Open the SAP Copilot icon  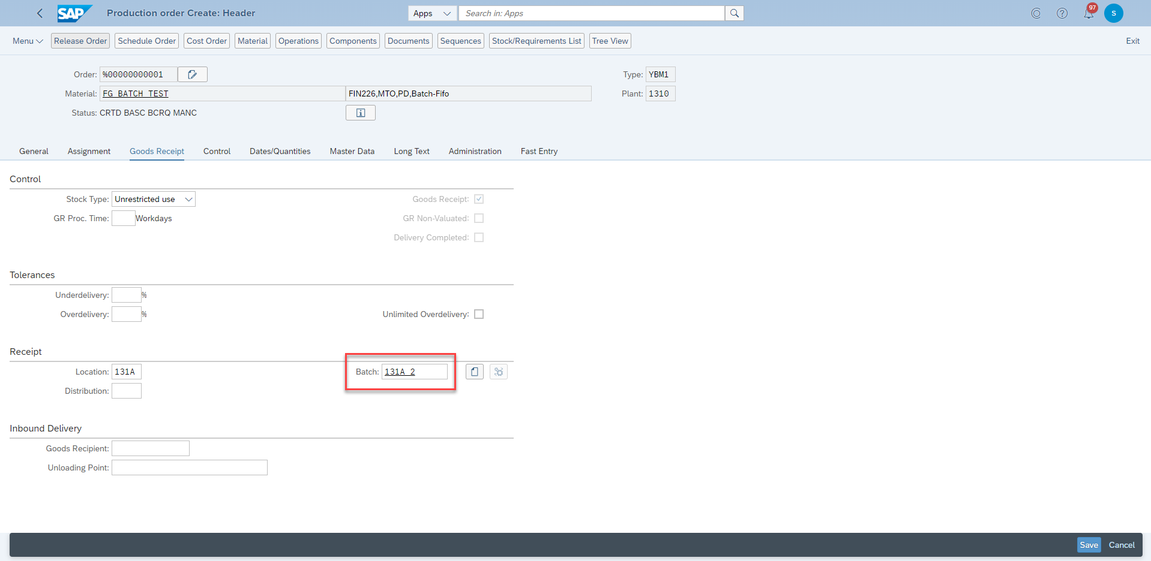1036,13
